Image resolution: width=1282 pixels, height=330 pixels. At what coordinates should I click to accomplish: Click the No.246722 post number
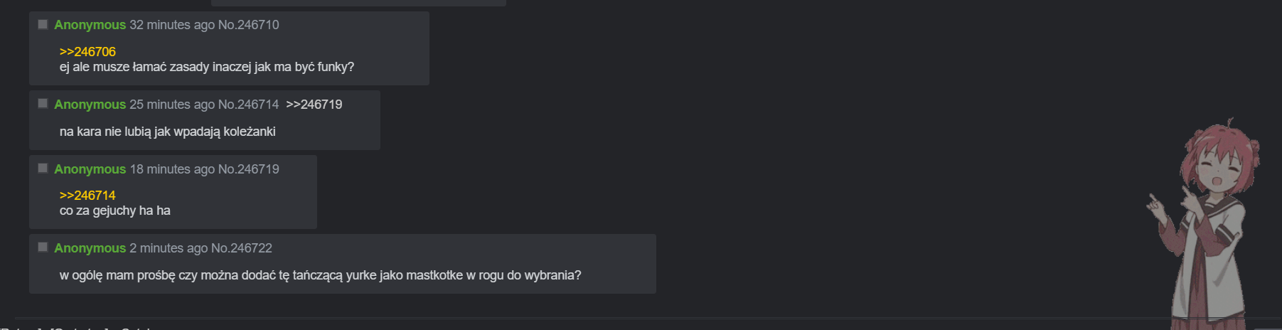coord(241,248)
